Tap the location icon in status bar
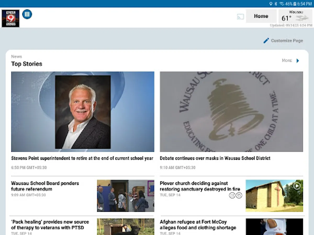 click(271, 4)
